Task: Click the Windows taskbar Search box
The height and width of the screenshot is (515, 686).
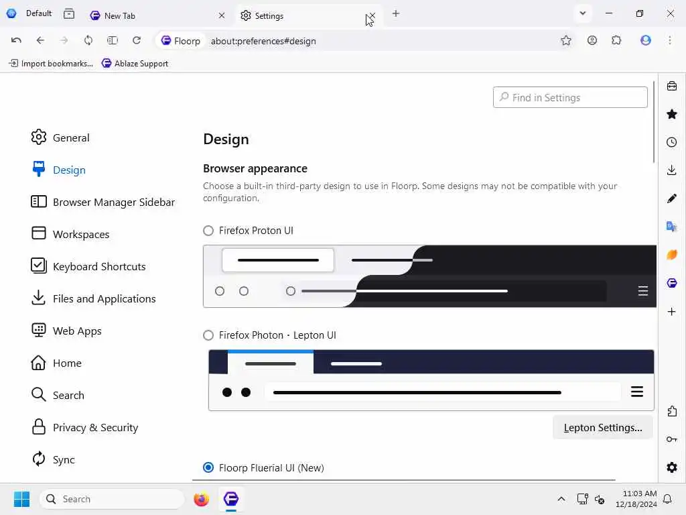Action: (112, 499)
